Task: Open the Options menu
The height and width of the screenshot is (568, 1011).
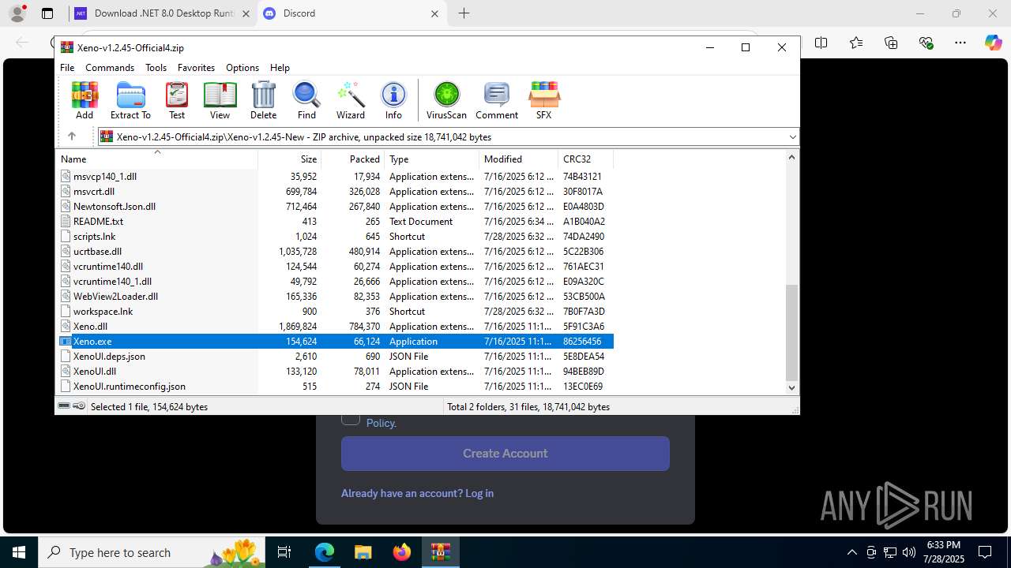Action: click(242, 68)
